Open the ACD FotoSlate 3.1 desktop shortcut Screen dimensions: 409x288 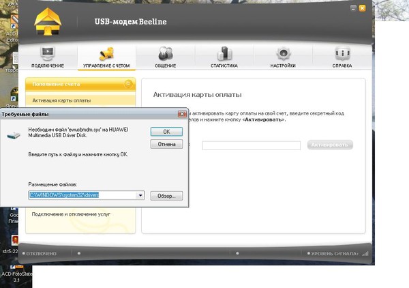(16, 274)
